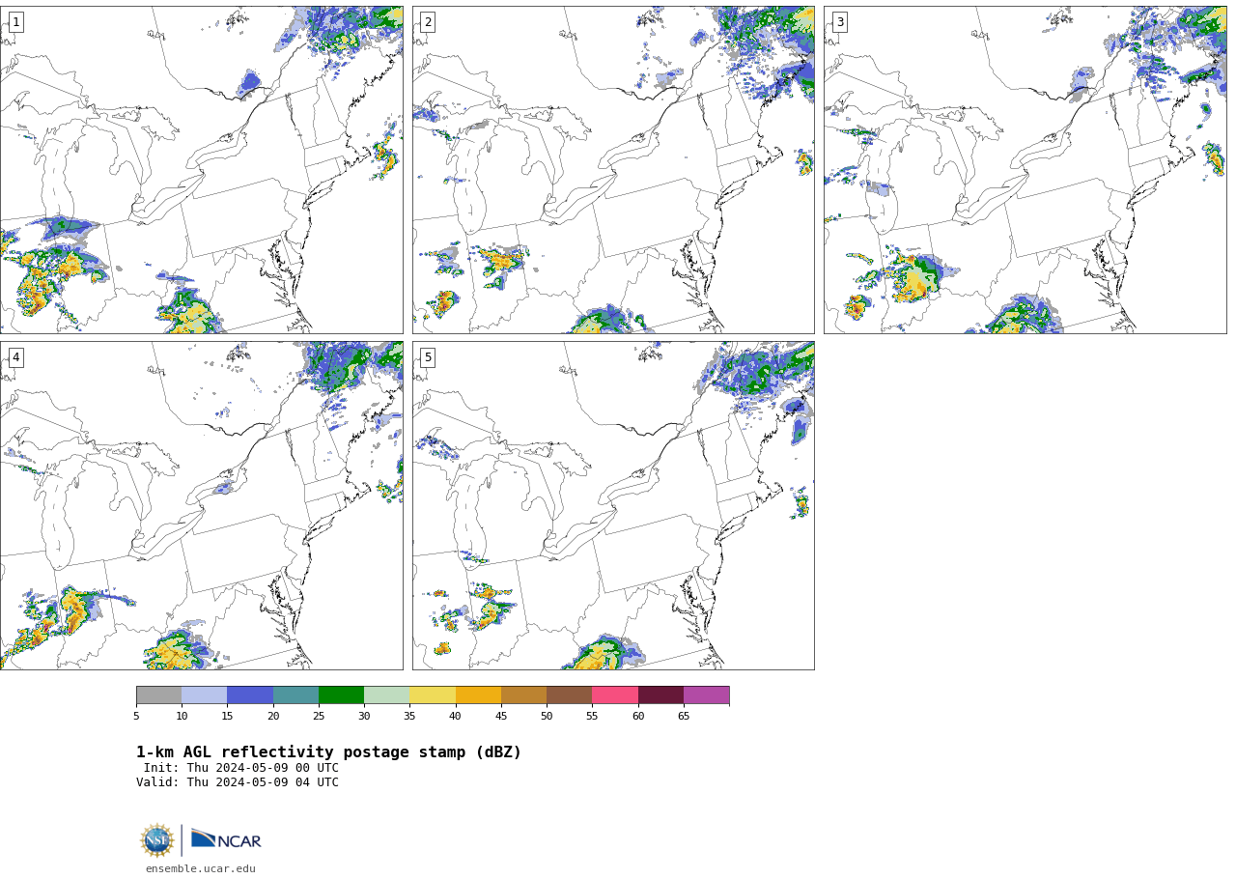Screen dimensions: 1236x879
Task: Click the ensemble.ucar.edu text
Action: [x=201, y=868]
